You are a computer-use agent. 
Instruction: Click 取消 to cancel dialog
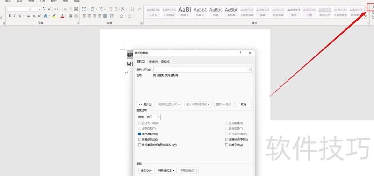click(x=243, y=104)
